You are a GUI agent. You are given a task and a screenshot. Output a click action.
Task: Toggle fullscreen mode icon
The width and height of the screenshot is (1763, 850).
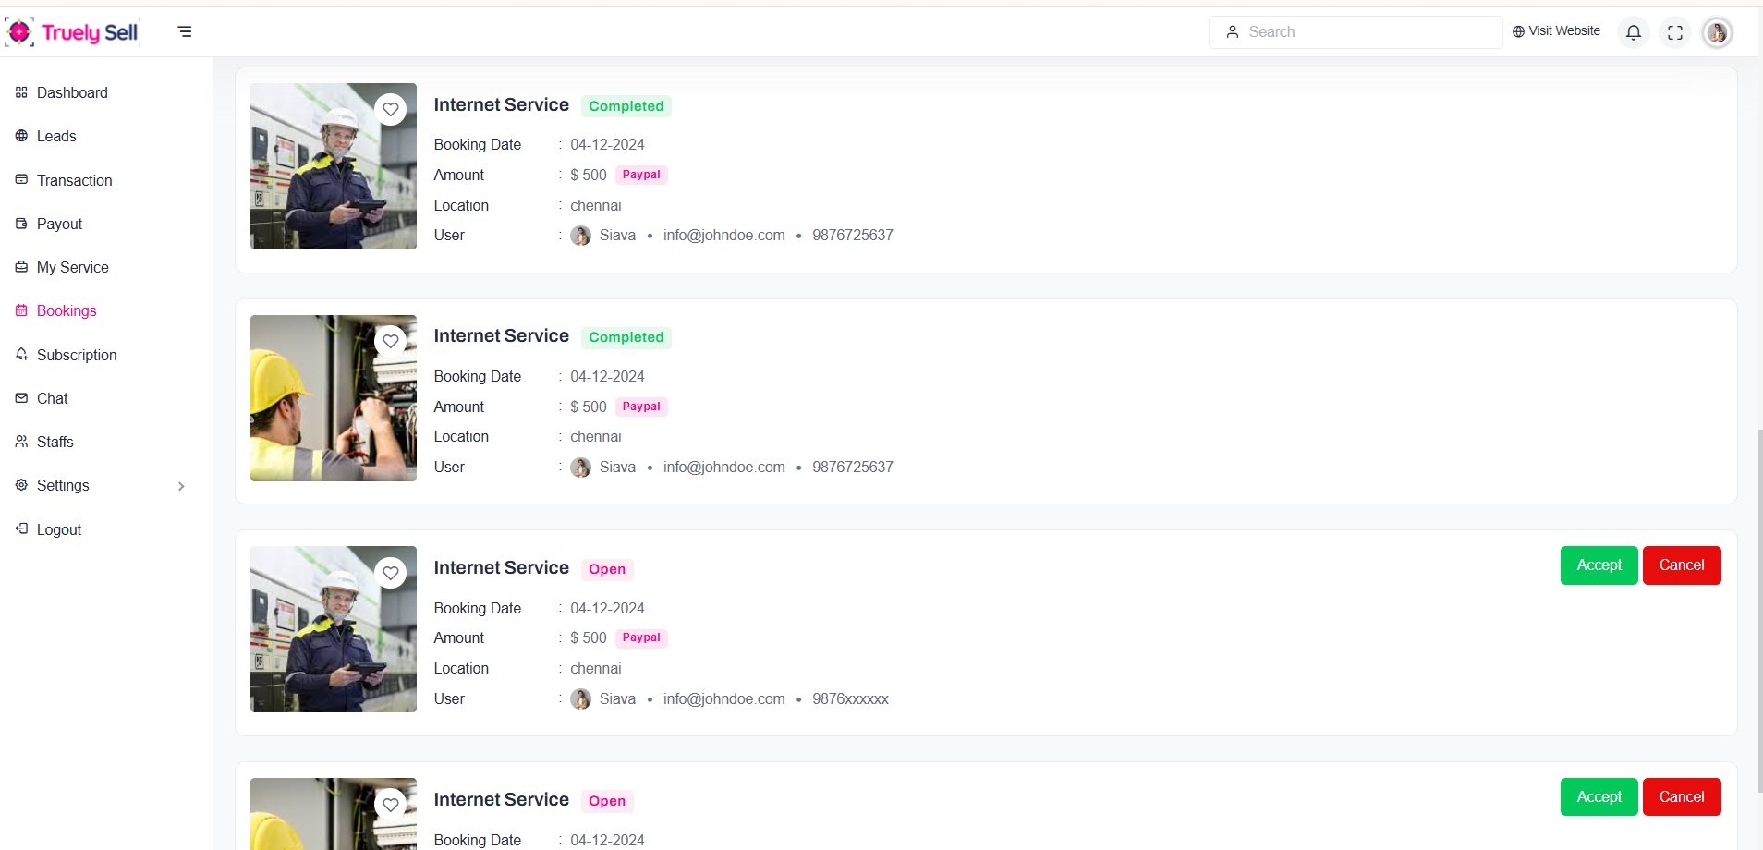click(1674, 32)
